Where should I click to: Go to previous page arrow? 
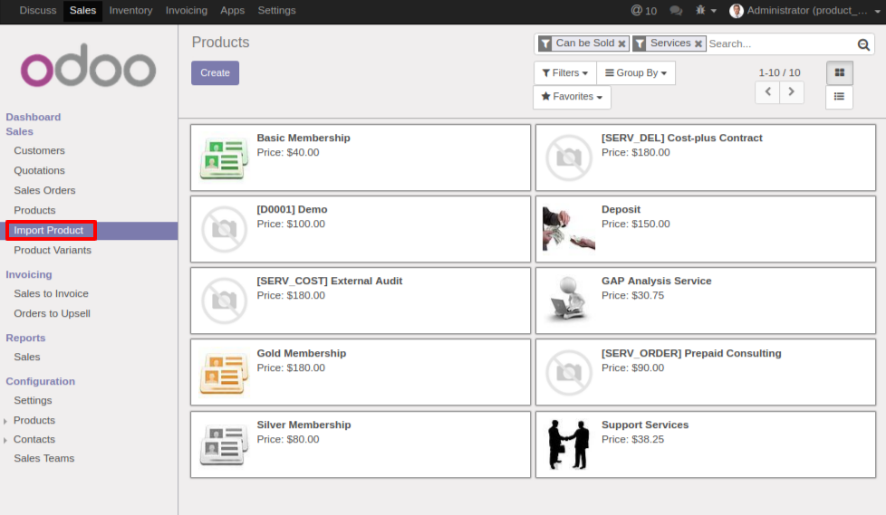tap(767, 91)
